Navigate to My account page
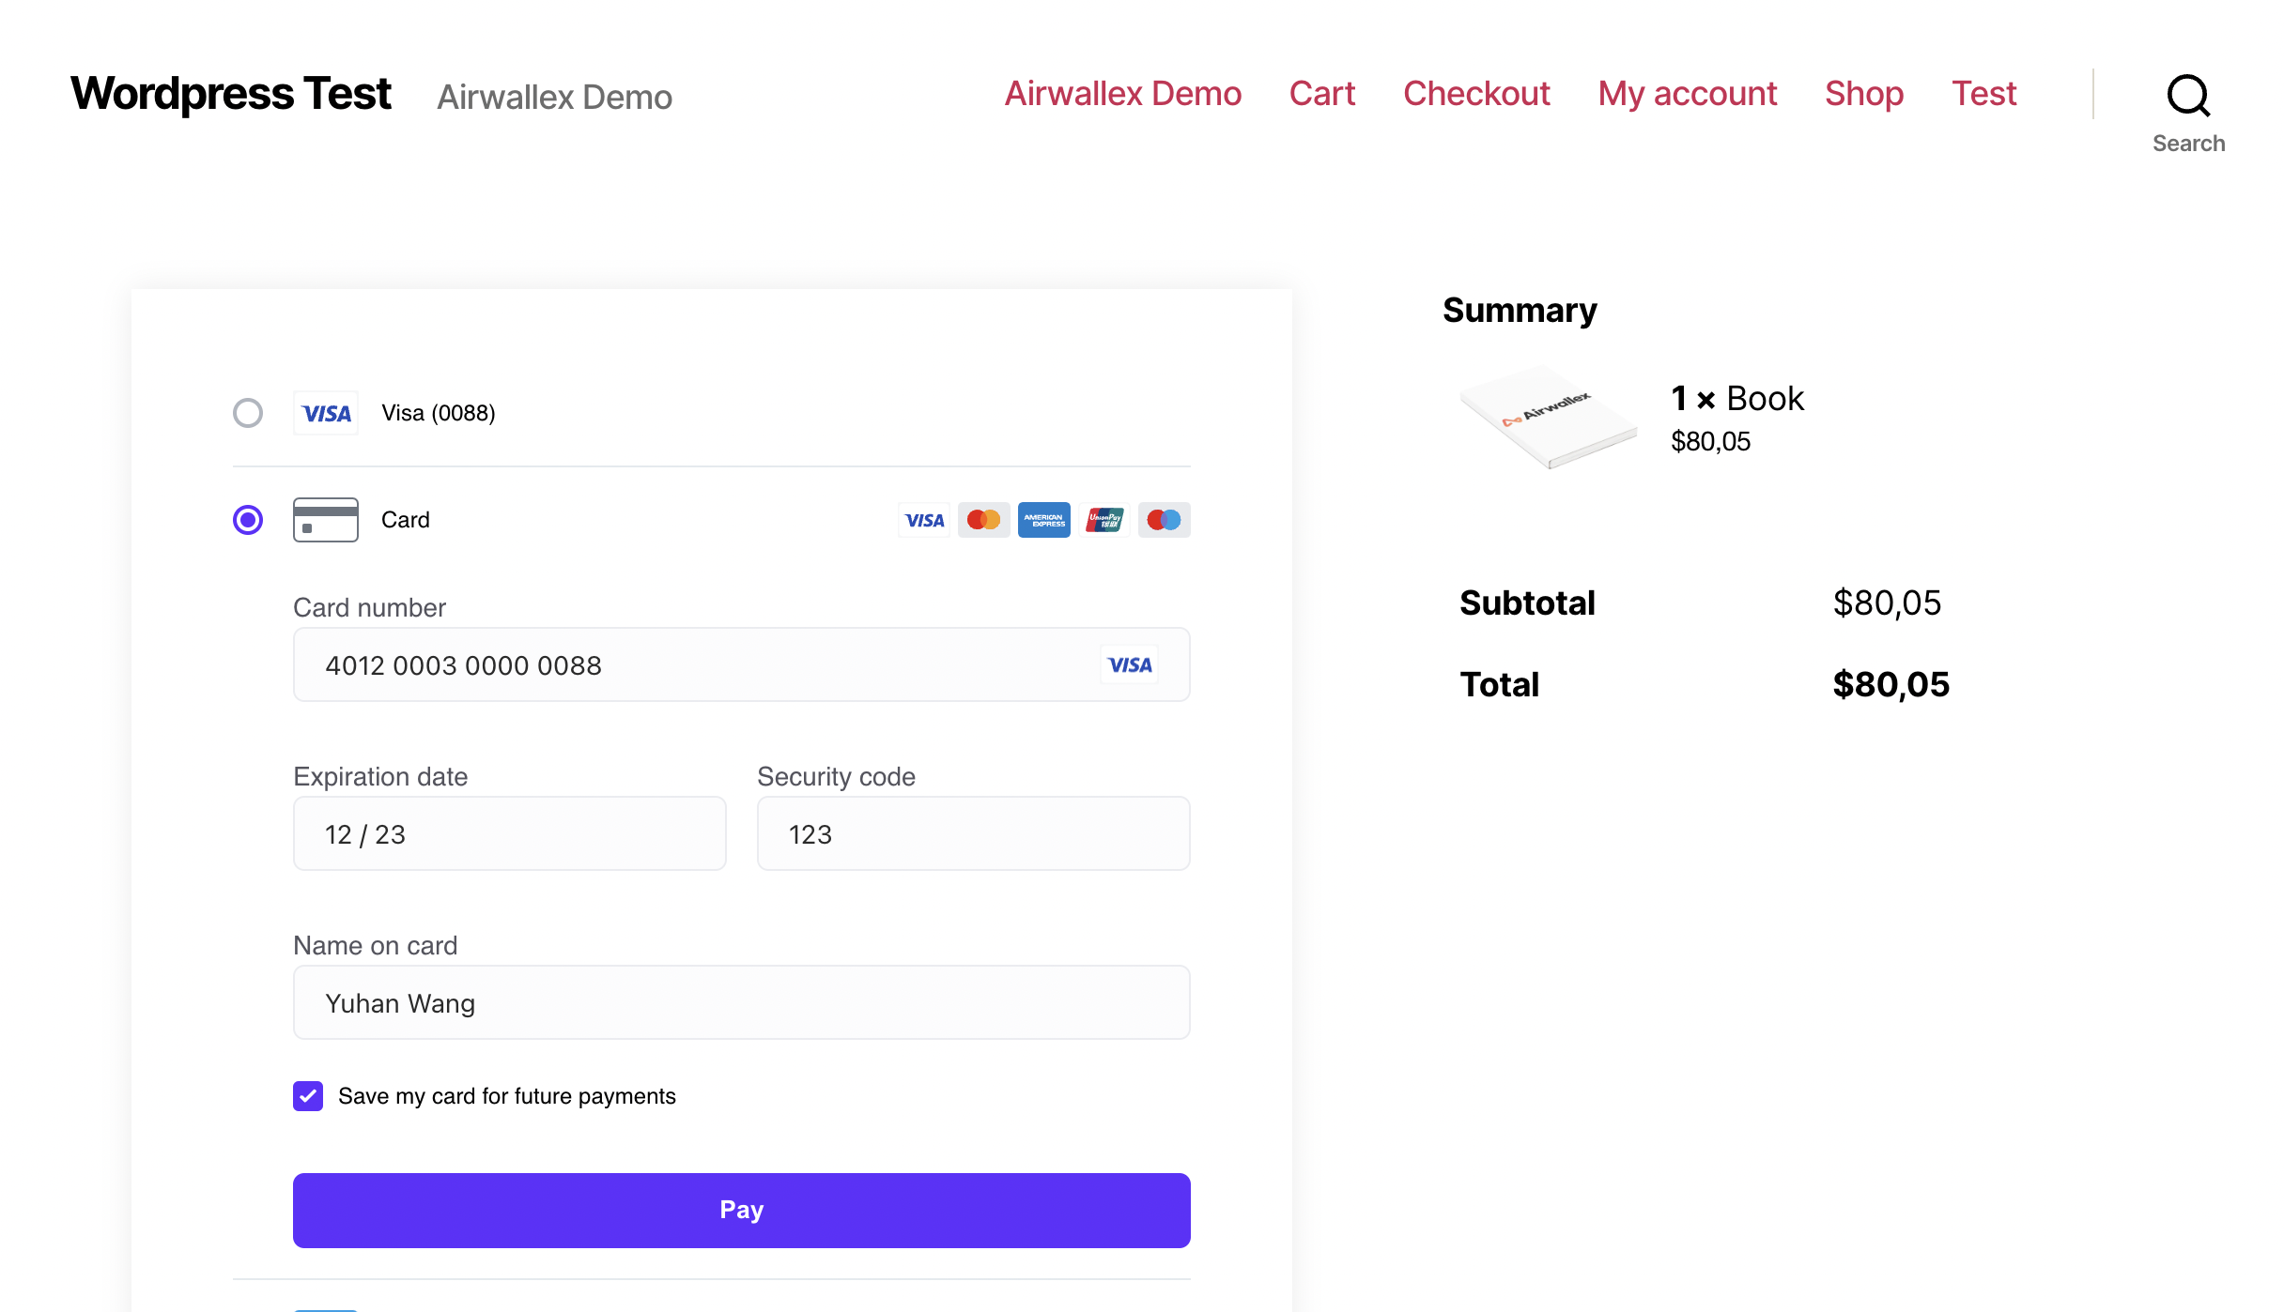Viewport: 2284px width, 1312px height. (1688, 94)
